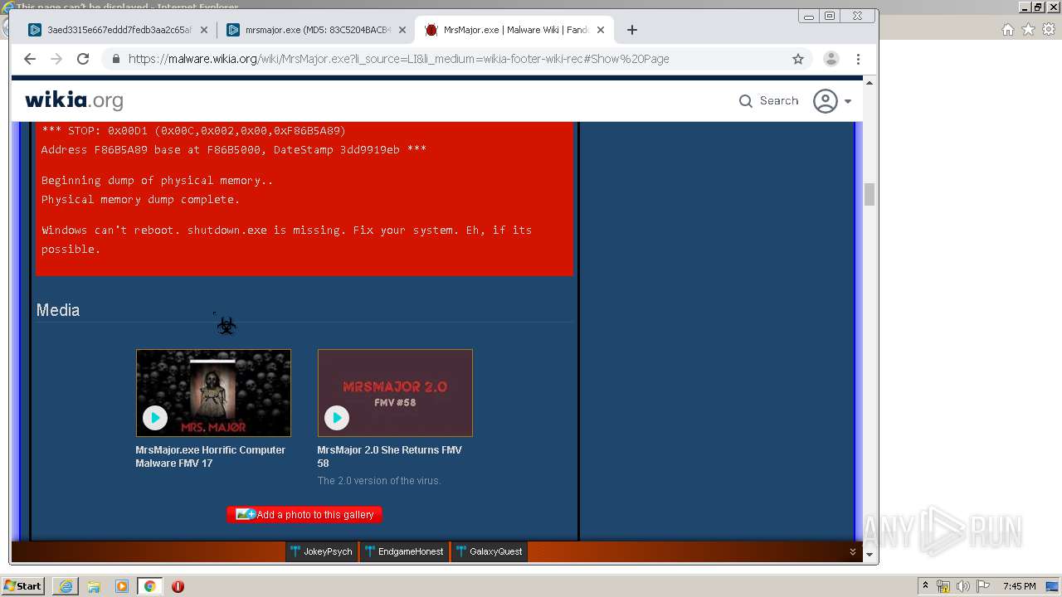Screen dimensions: 1062x597
Task: Go back to the previous page
Action: pos(30,59)
